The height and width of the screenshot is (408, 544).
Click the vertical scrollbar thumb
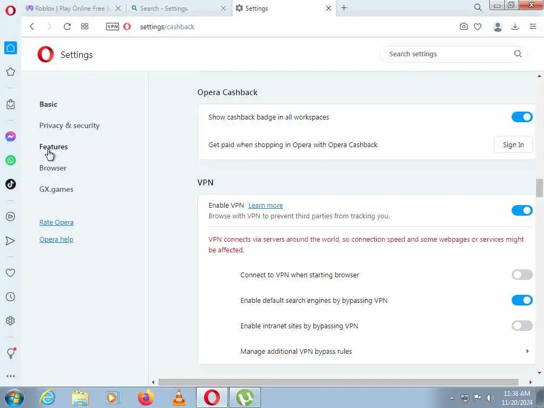pos(539,188)
